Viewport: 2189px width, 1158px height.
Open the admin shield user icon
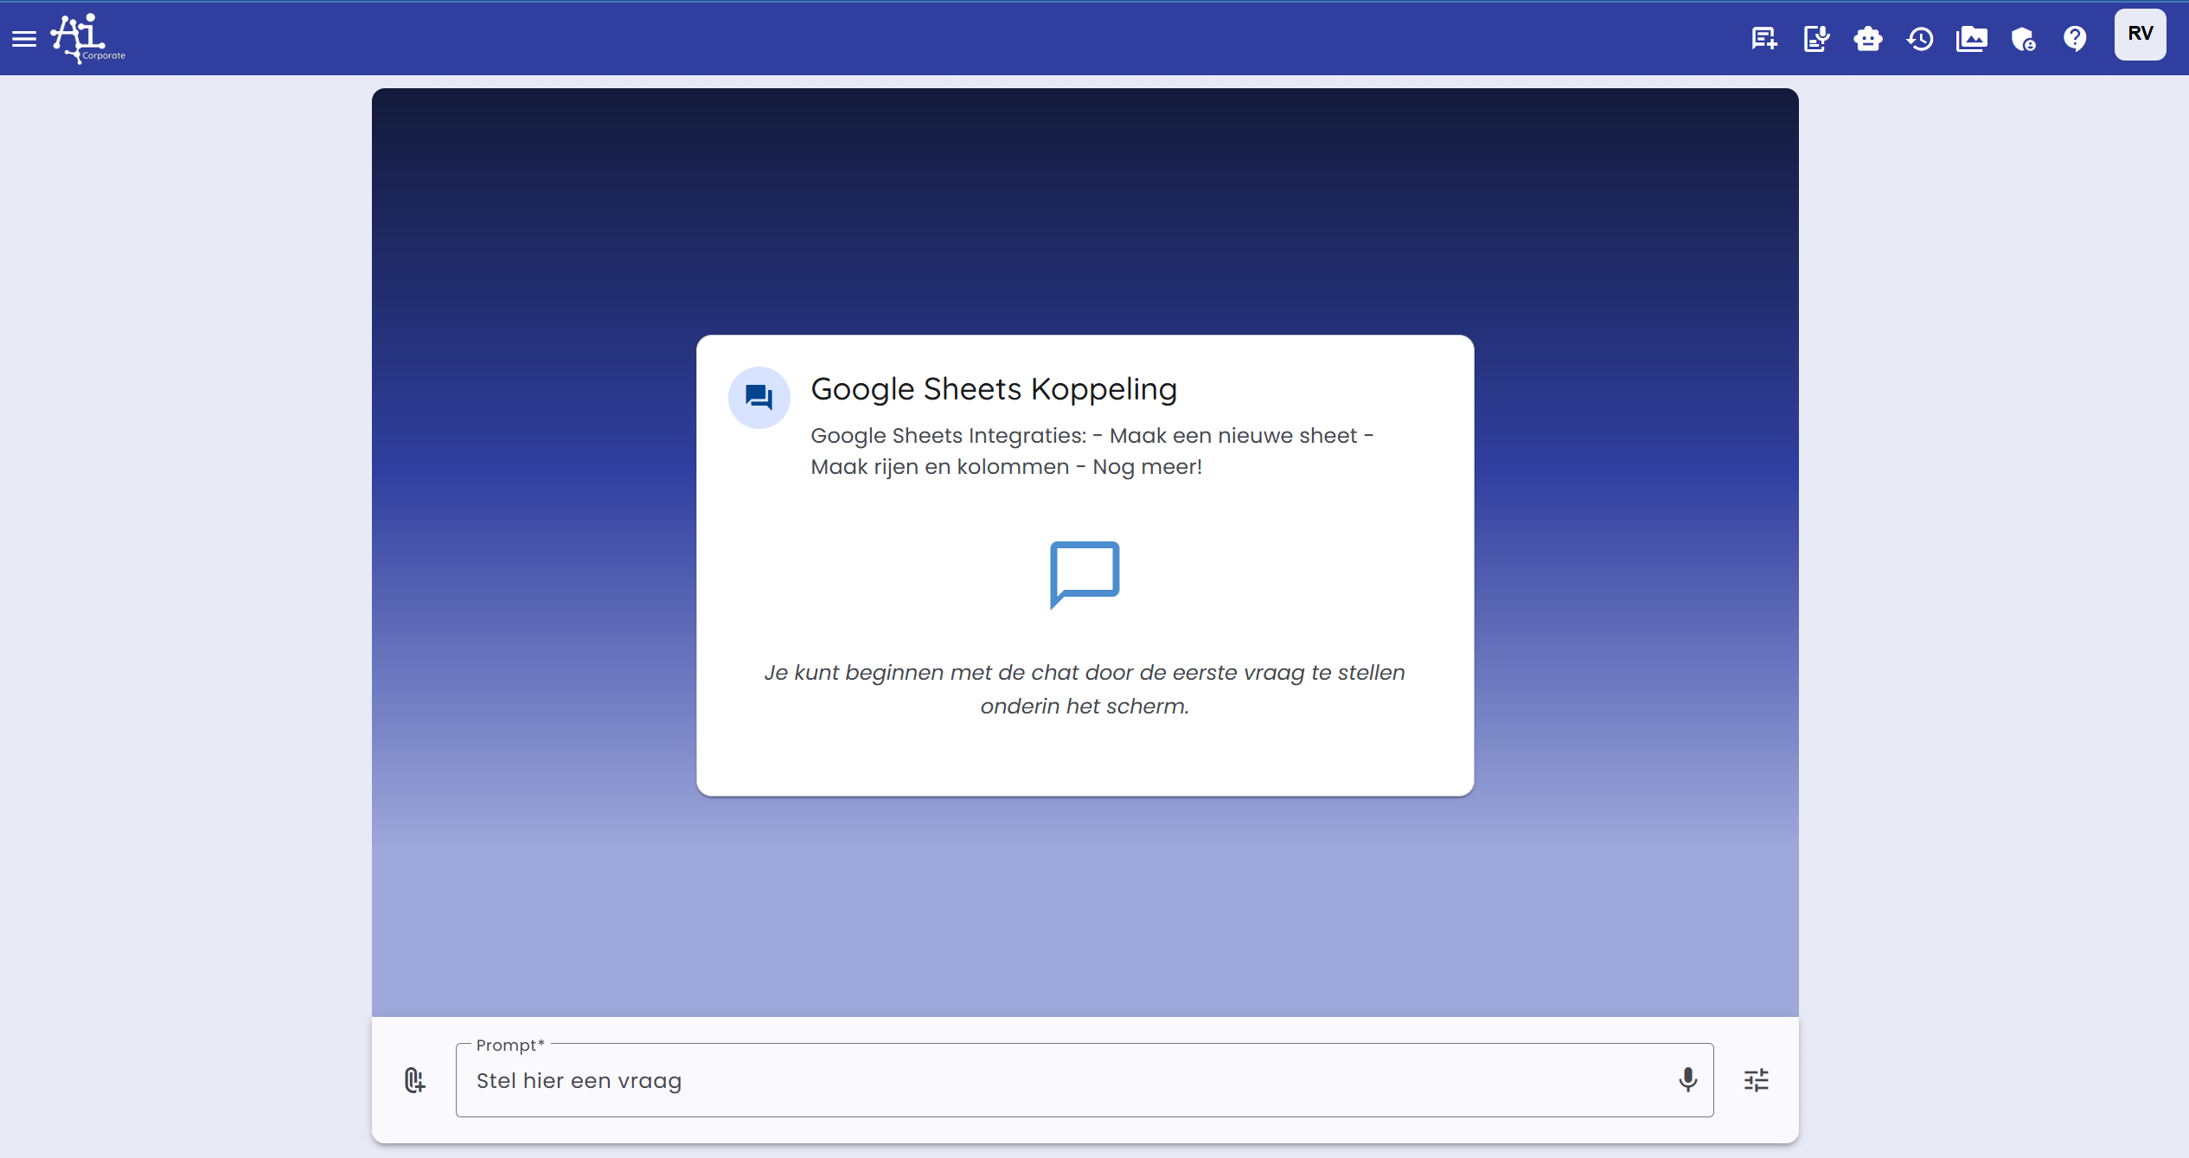[x=2023, y=38]
